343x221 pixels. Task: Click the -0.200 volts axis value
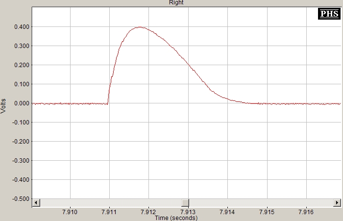pos(21,142)
